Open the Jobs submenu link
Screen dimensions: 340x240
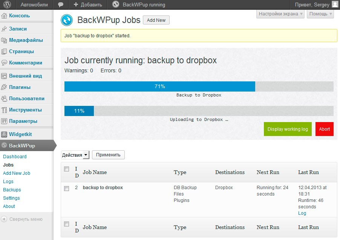pos(8,165)
